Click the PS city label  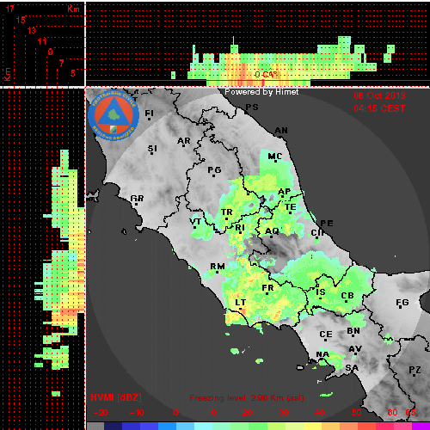click(252, 107)
